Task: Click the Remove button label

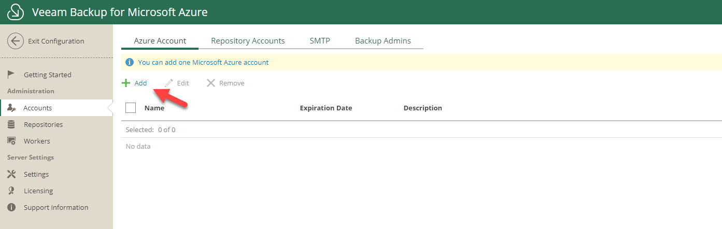Action: [232, 83]
